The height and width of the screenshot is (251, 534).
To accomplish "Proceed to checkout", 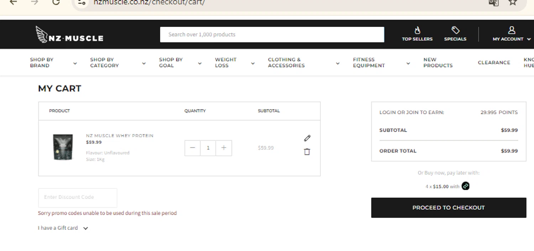I will point(449,208).
